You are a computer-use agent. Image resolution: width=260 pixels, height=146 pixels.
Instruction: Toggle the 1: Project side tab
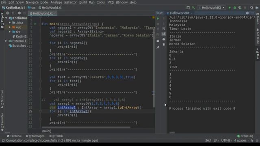point(2,20)
